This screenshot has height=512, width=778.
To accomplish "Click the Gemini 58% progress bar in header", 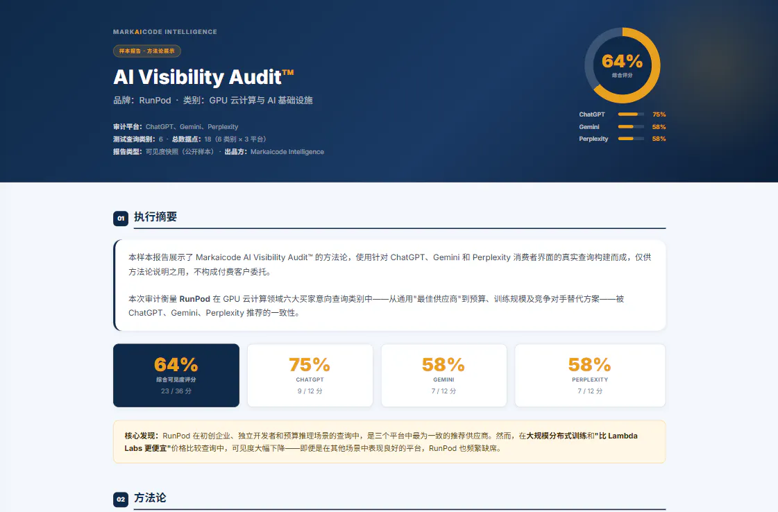I will point(631,127).
